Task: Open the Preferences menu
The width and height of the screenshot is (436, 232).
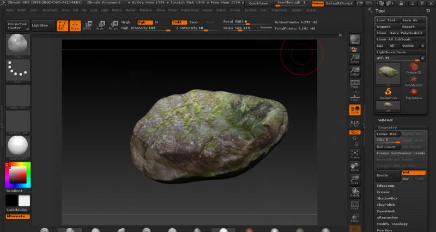Action: tap(190, 10)
